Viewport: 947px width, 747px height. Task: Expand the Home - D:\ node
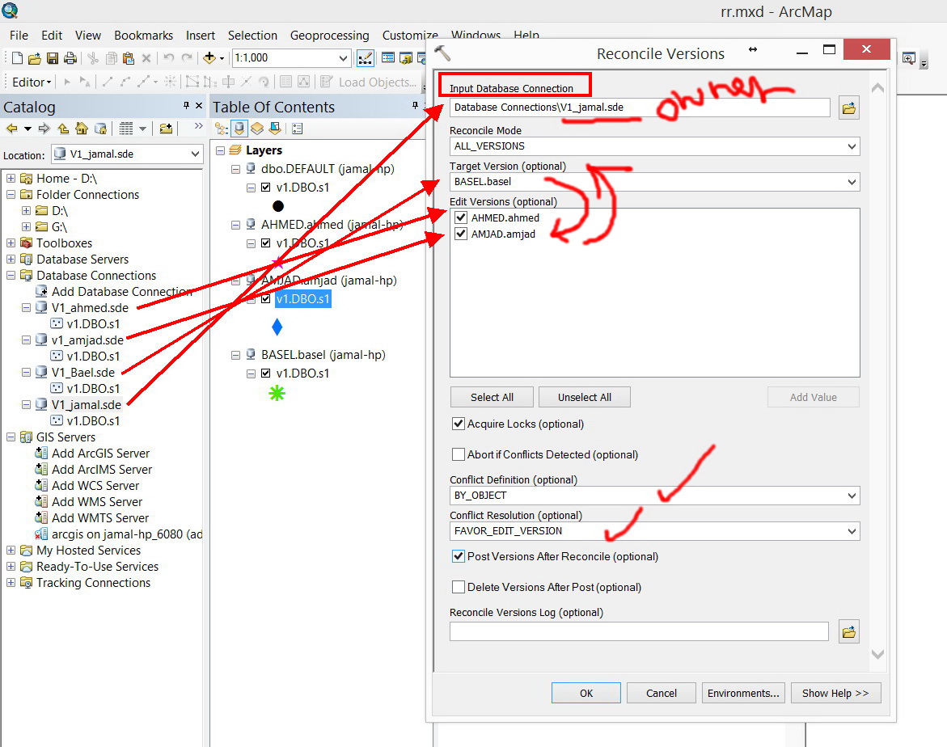[11, 178]
